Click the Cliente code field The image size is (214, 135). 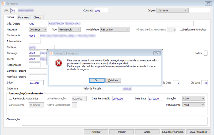click(35, 59)
